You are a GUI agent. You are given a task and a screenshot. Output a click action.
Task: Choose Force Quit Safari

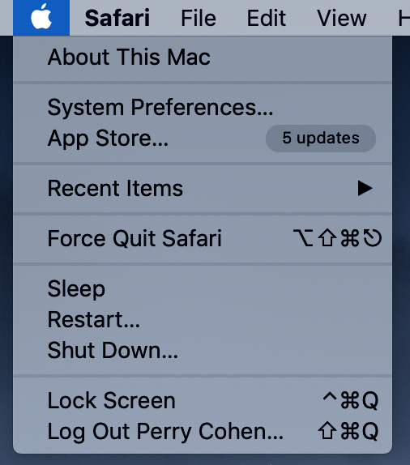203,238
